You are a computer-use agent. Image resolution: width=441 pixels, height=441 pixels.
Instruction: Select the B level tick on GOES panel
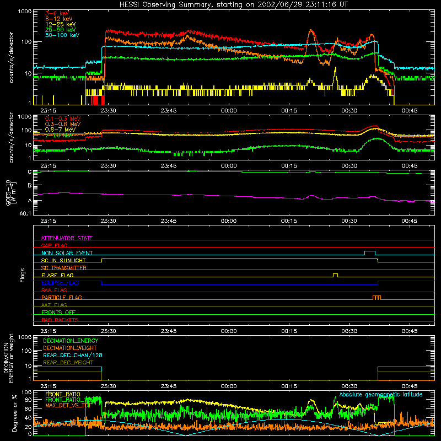[x=30, y=185]
